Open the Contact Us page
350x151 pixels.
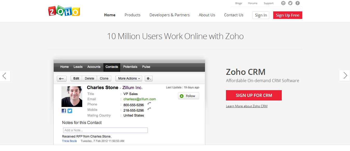[234, 15]
